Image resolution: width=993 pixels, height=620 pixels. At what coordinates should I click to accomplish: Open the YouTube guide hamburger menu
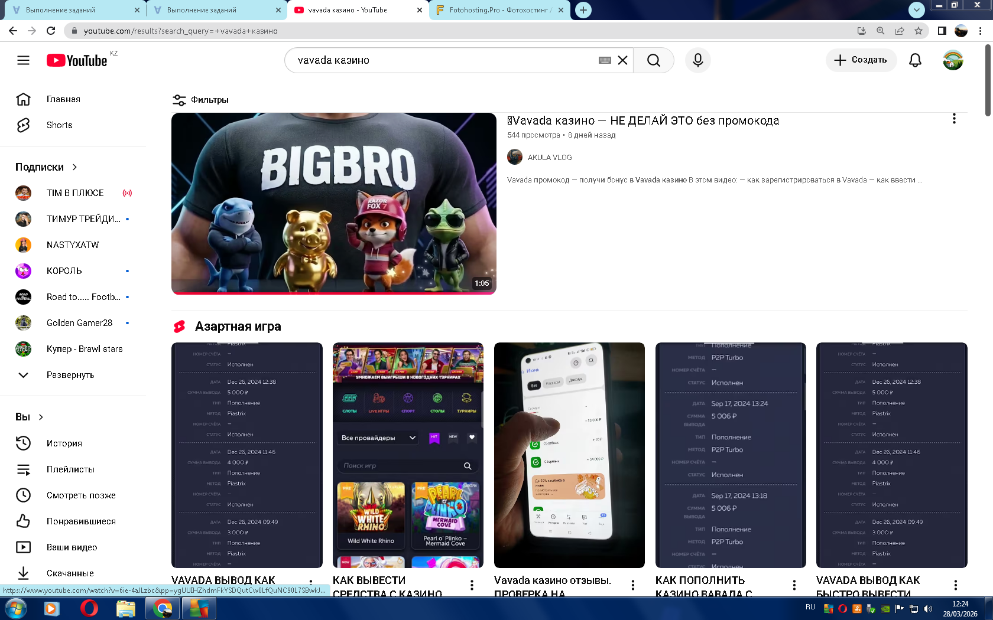pyautogui.click(x=23, y=60)
